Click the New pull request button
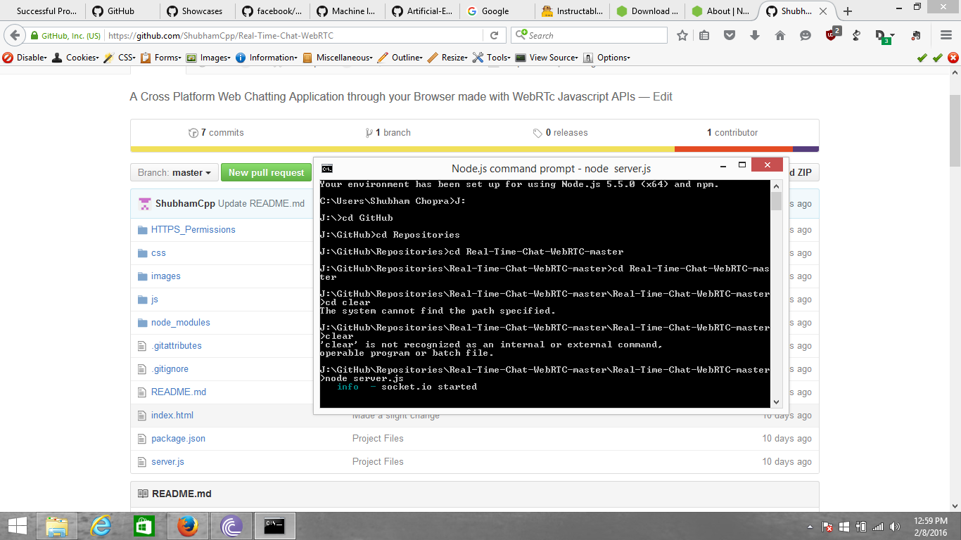Image resolution: width=961 pixels, height=540 pixels. pyautogui.click(x=266, y=172)
